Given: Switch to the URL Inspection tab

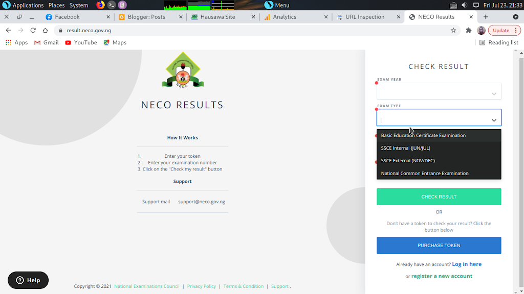Looking at the screenshot, I should pyautogui.click(x=367, y=17).
